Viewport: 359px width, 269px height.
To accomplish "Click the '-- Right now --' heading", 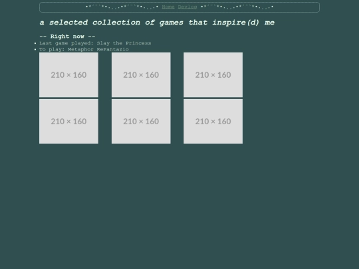I will tap(67, 37).
